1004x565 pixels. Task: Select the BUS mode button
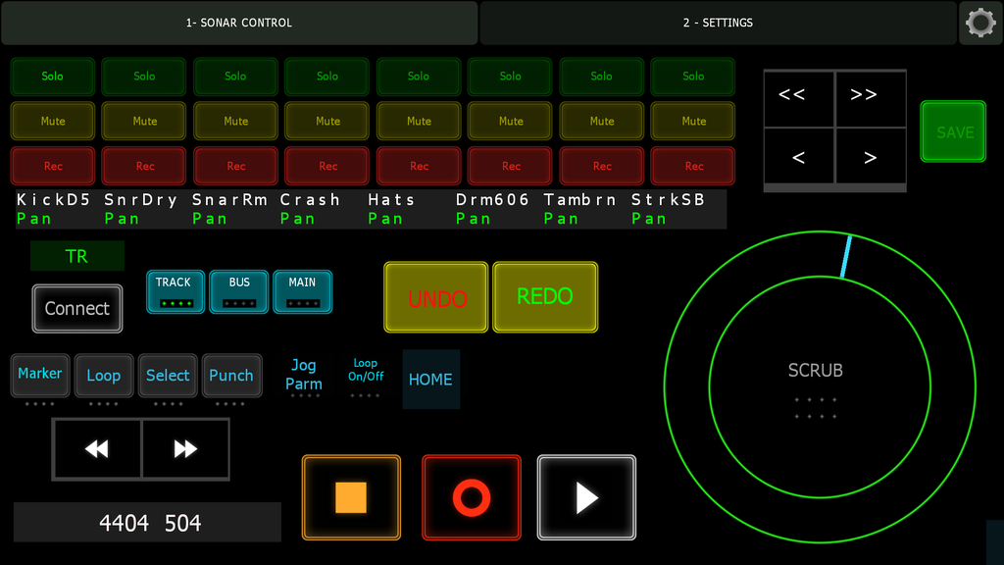(x=239, y=291)
